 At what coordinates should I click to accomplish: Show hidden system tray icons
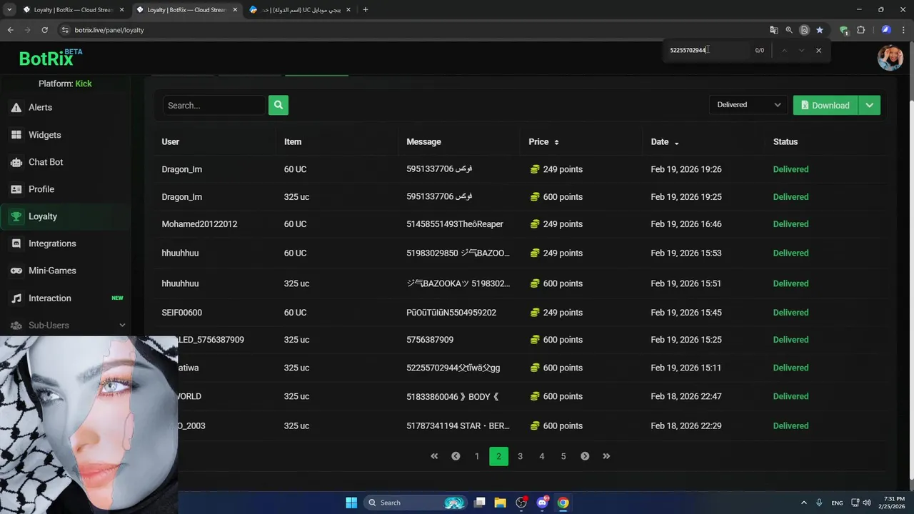pos(803,503)
